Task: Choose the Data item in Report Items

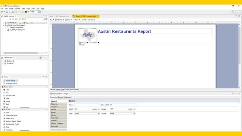Action: tap(6, 98)
